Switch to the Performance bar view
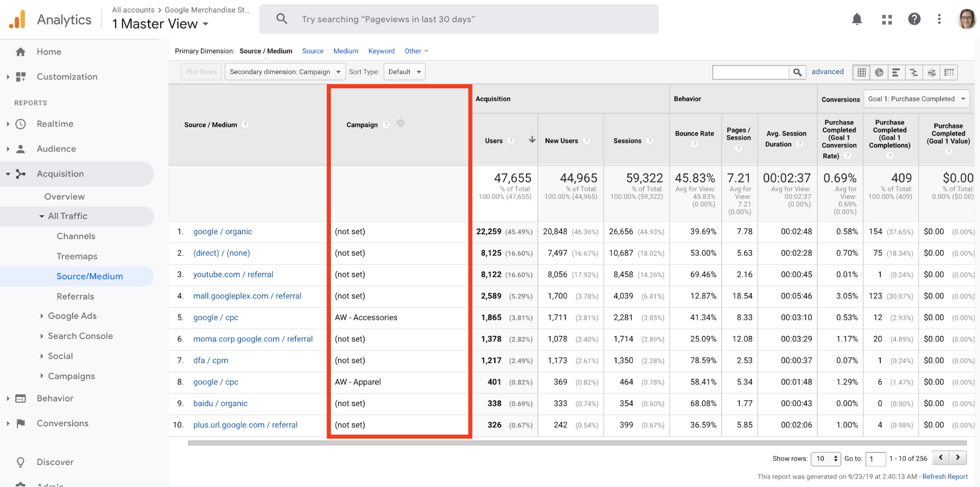The height and width of the screenshot is (487, 980). point(896,73)
